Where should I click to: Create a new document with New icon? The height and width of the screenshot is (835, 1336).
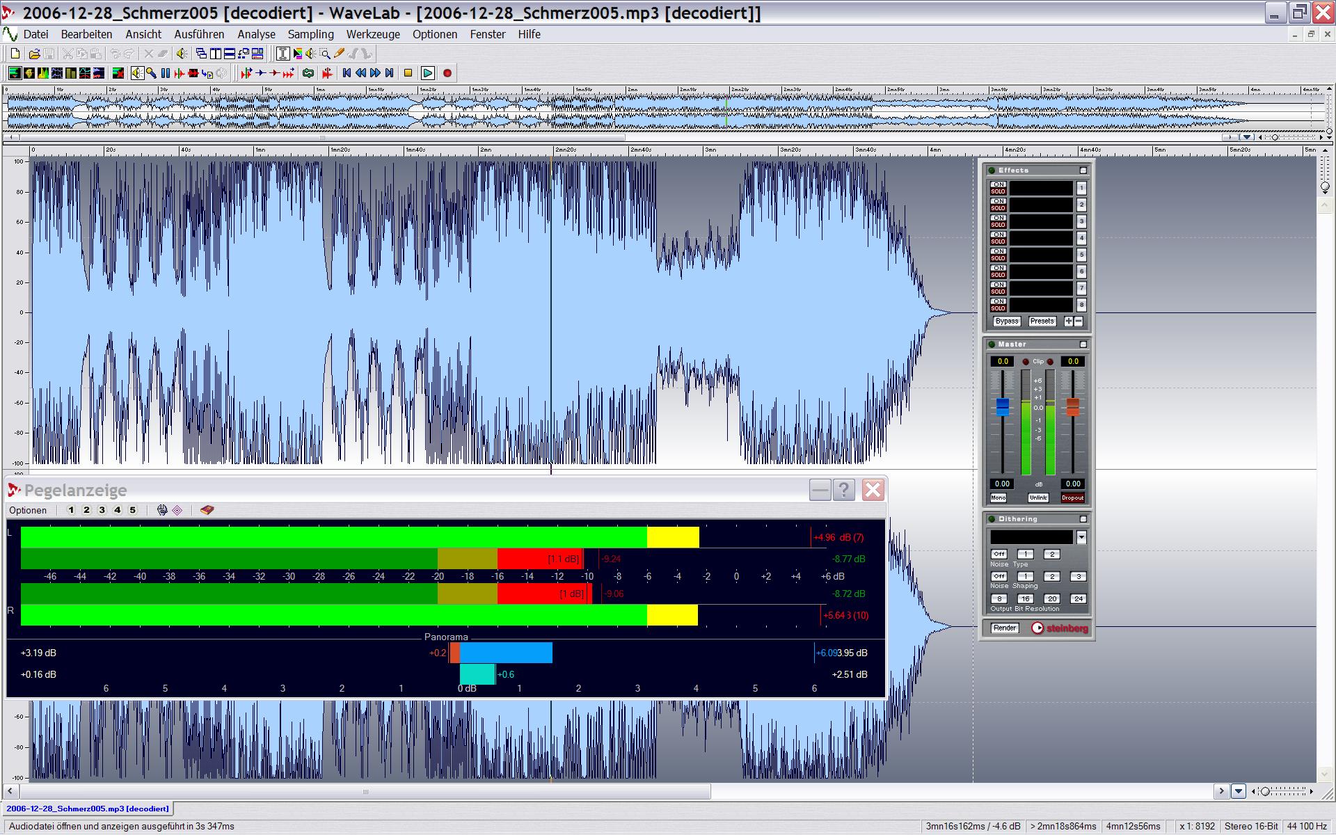15,54
